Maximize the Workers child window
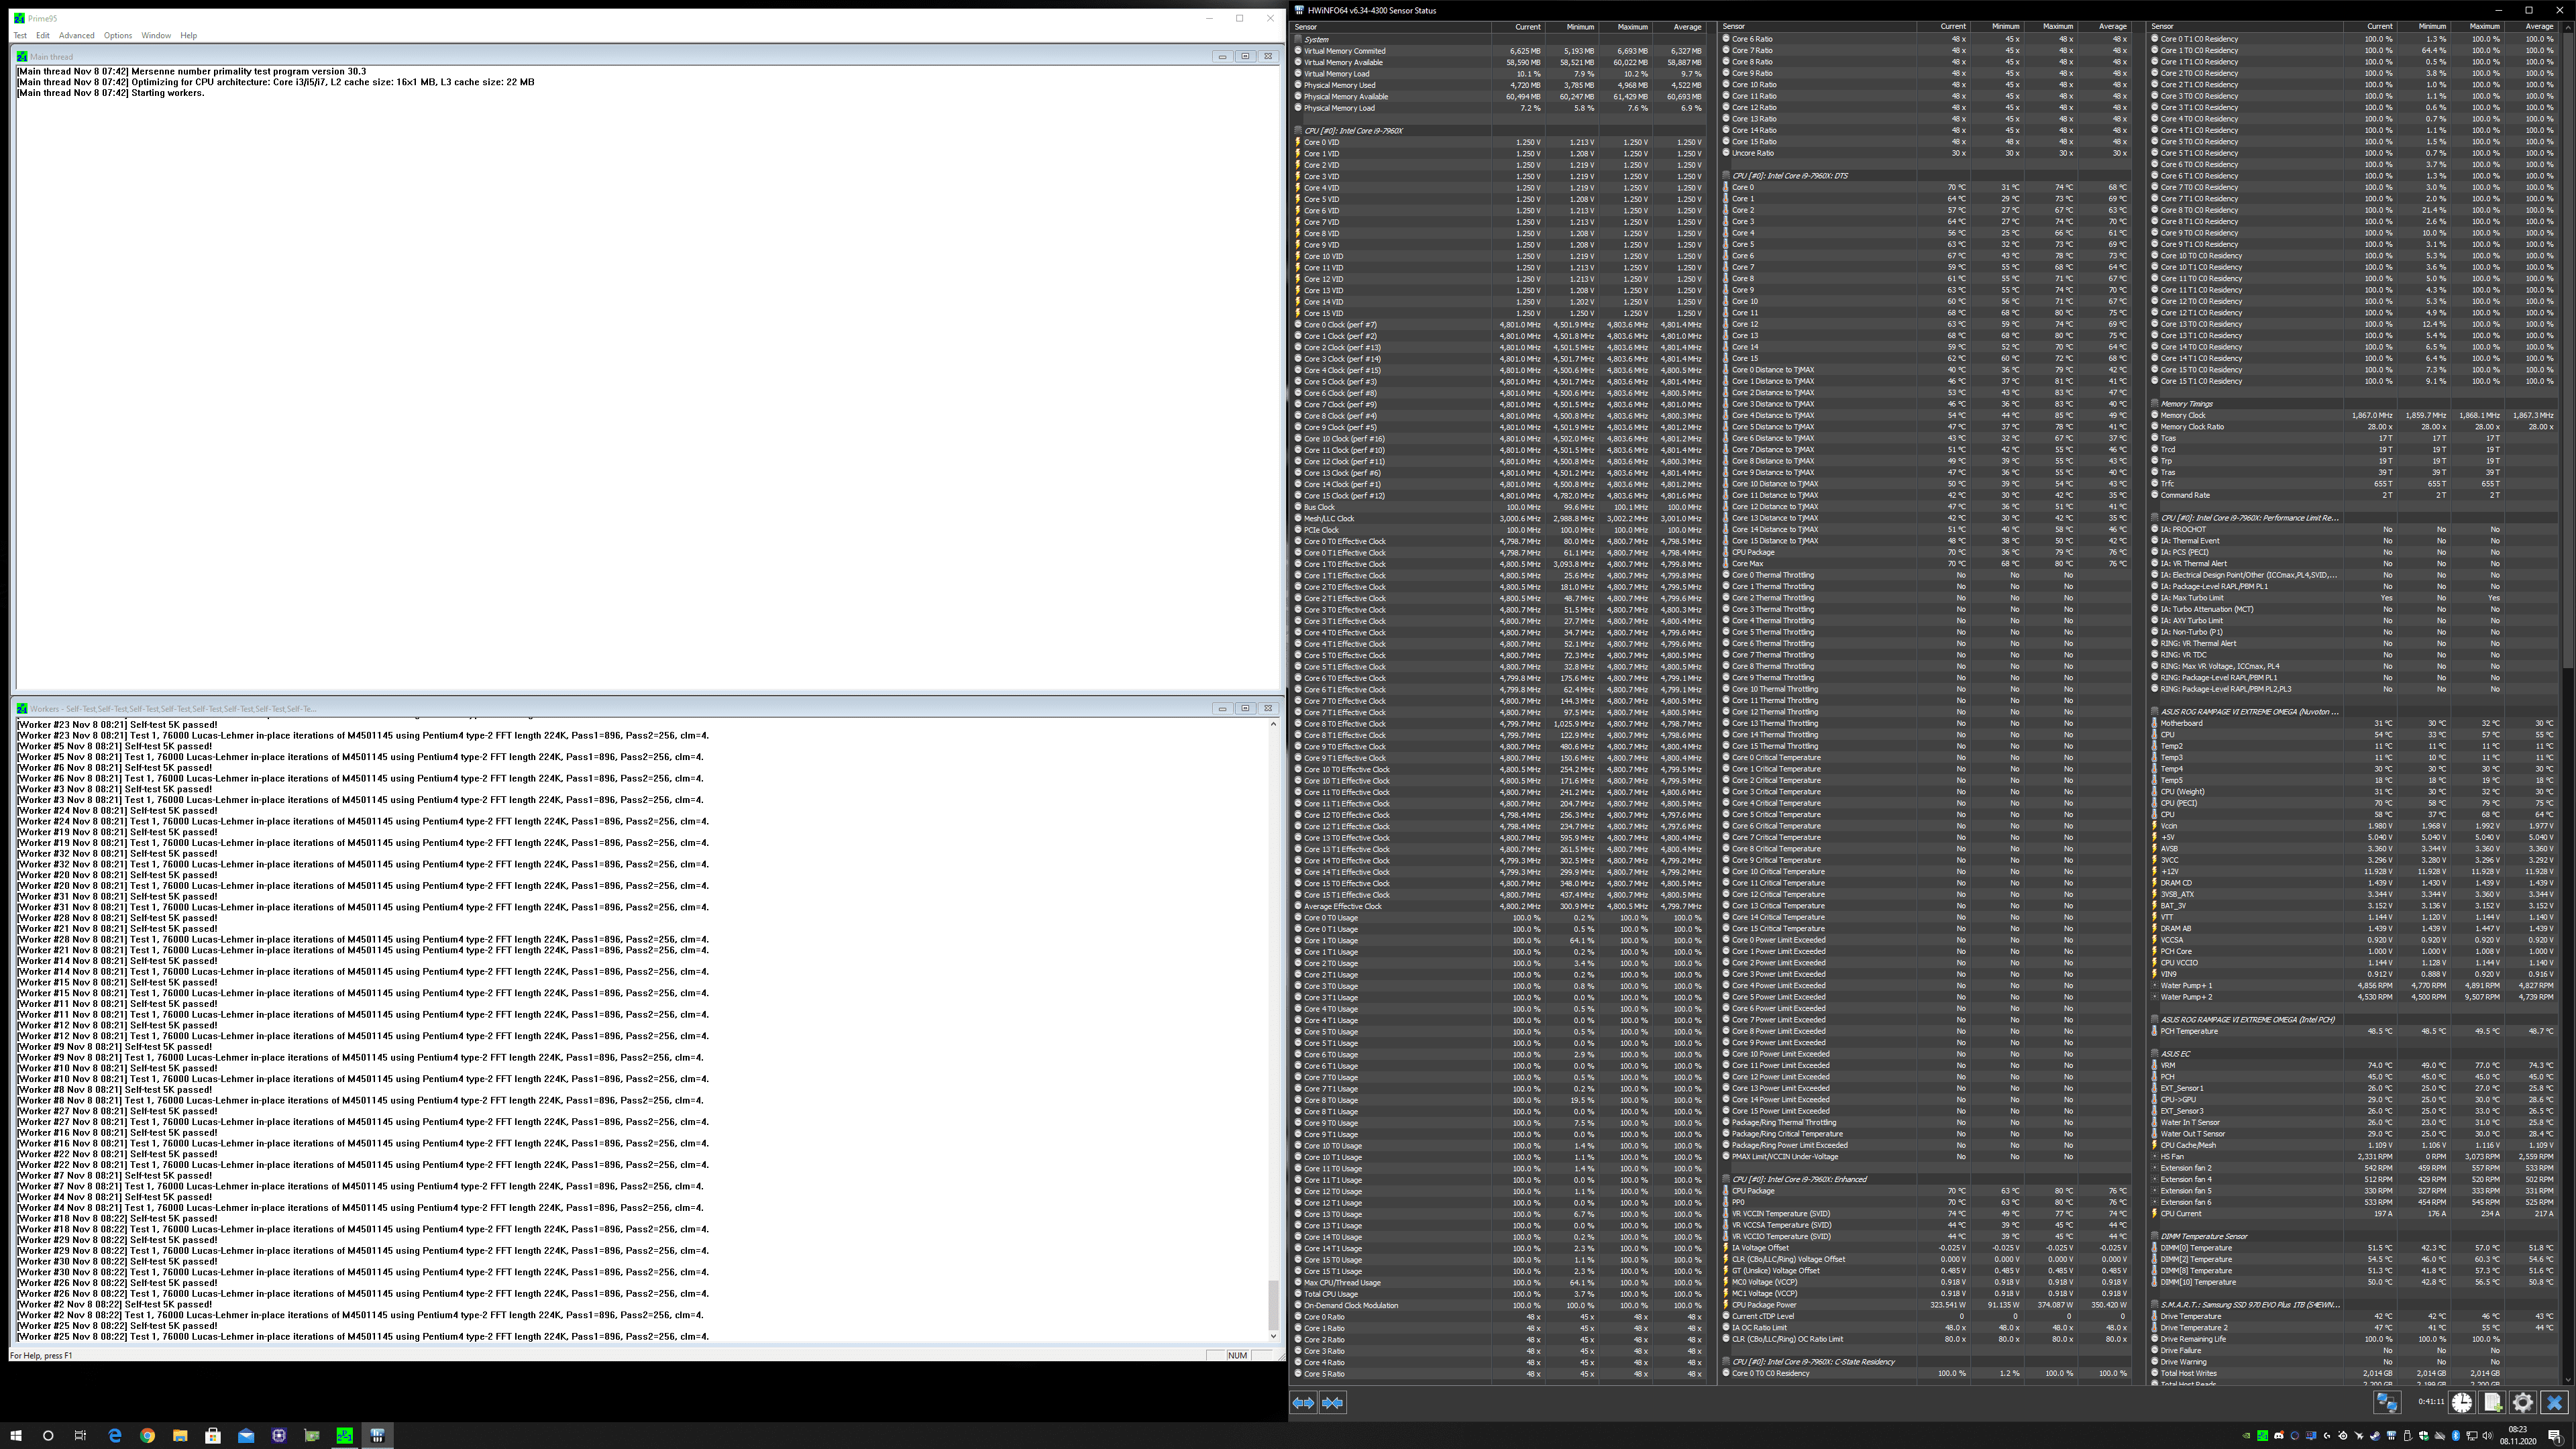The image size is (2576, 1449). tap(1245, 708)
